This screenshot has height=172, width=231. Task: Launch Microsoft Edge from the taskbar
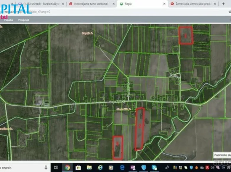[x=122, y=168]
